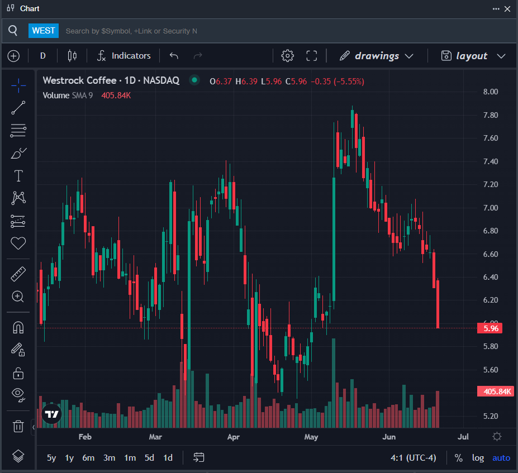Open chart settings gear icon

click(x=288, y=56)
